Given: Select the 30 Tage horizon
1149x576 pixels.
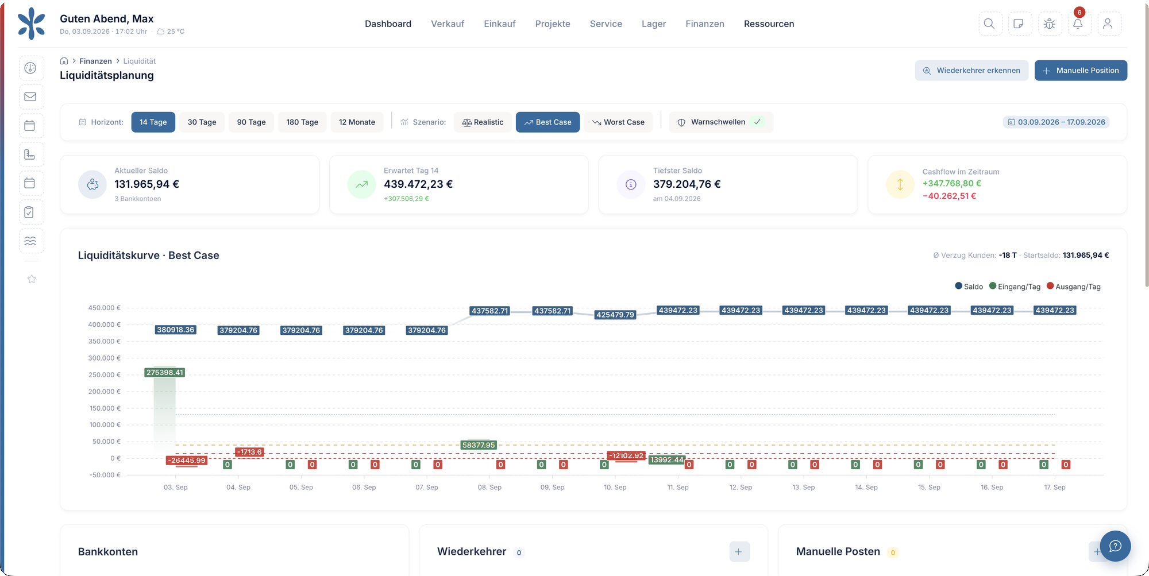Looking at the screenshot, I should 202,122.
